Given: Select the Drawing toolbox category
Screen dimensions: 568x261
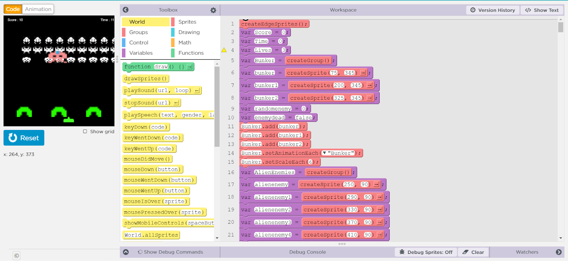Looking at the screenshot, I should click(x=195, y=32).
